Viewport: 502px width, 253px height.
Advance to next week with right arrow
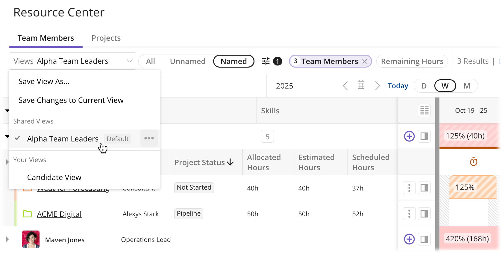pos(377,86)
